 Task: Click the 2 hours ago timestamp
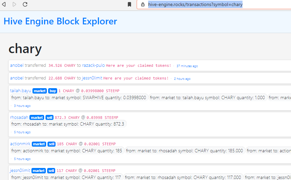point(182,78)
